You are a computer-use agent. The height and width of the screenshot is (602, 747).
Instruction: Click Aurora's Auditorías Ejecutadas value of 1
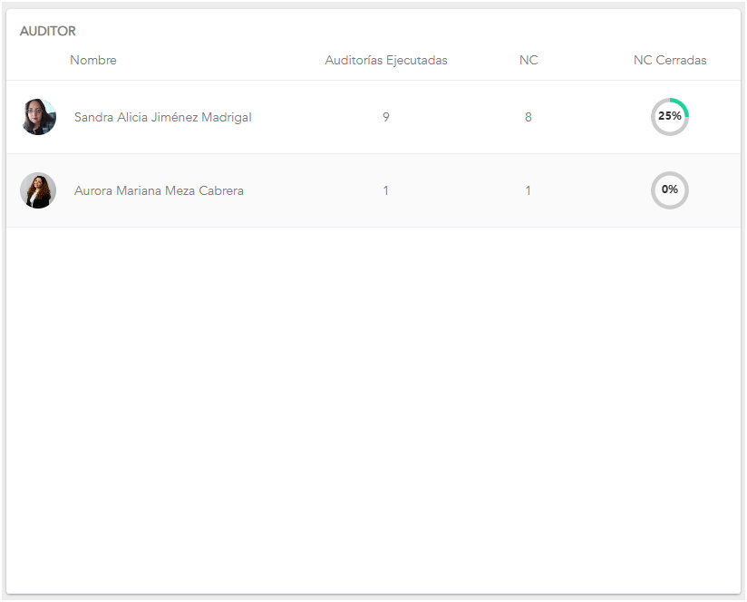click(x=386, y=190)
